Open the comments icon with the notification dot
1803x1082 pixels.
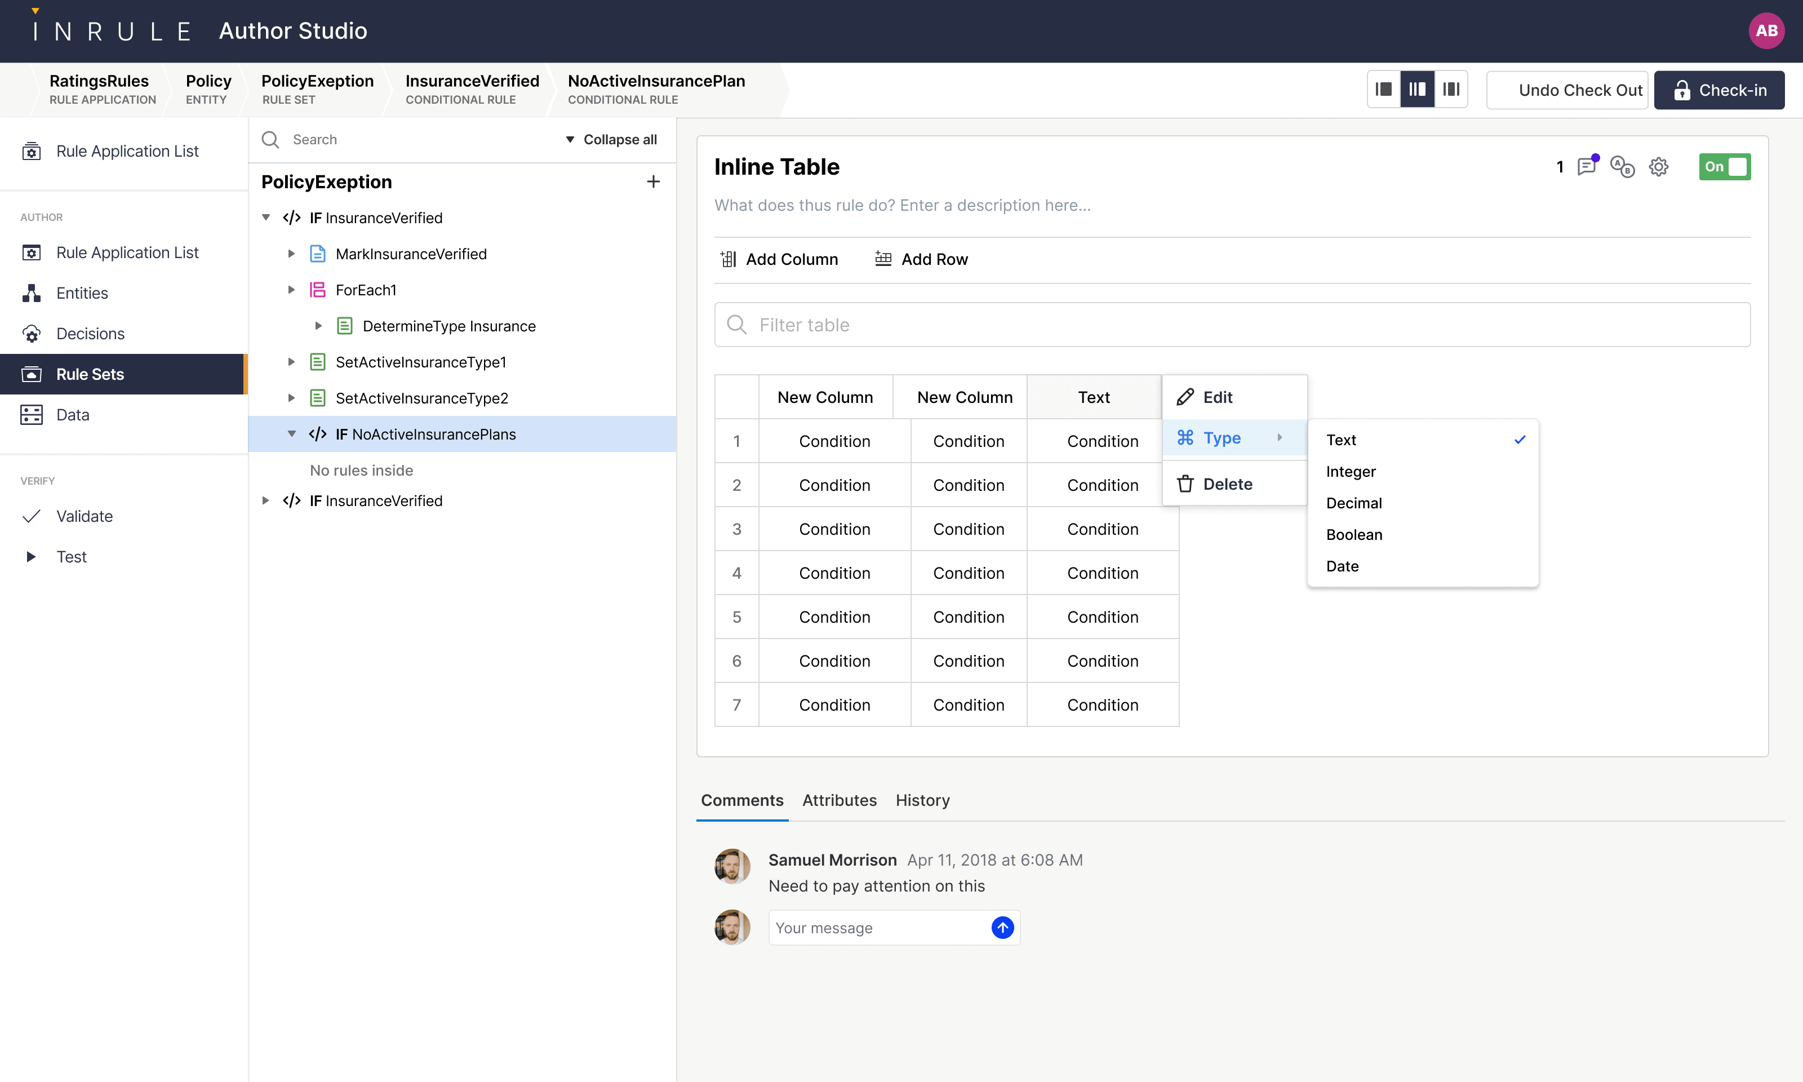(1587, 166)
